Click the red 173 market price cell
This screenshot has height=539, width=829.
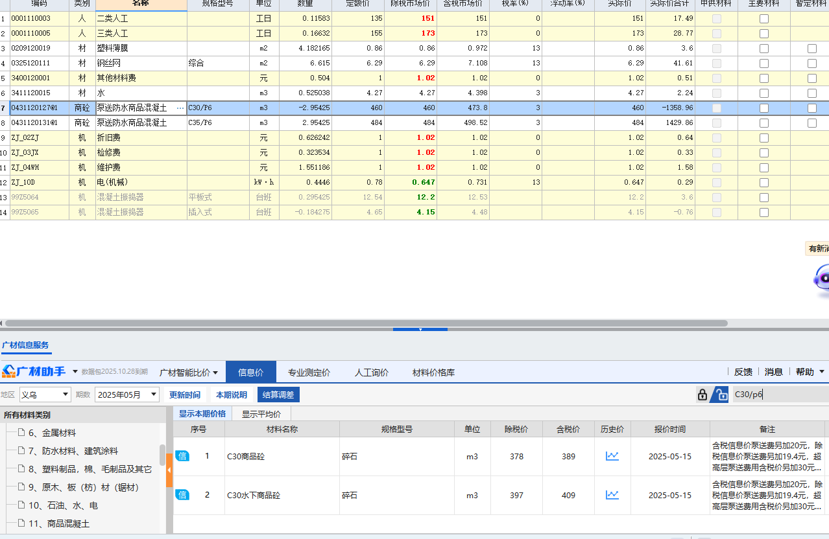coord(411,34)
